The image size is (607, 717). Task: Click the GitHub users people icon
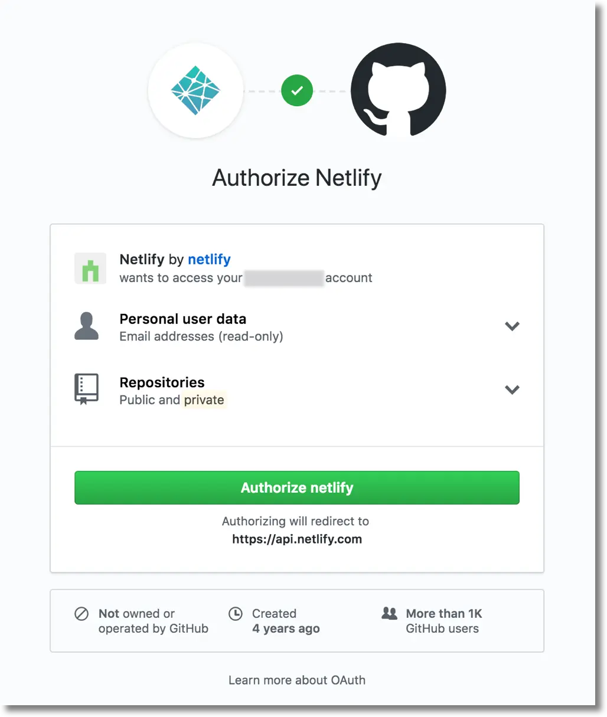point(390,613)
